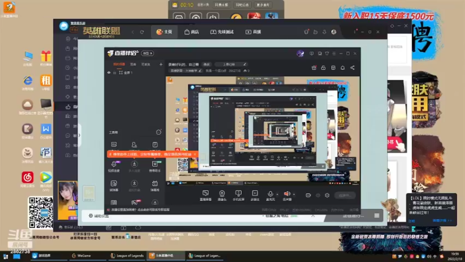465x262 pixels.
Task: Click the share icon in streaming companion
Action: tap(352, 68)
